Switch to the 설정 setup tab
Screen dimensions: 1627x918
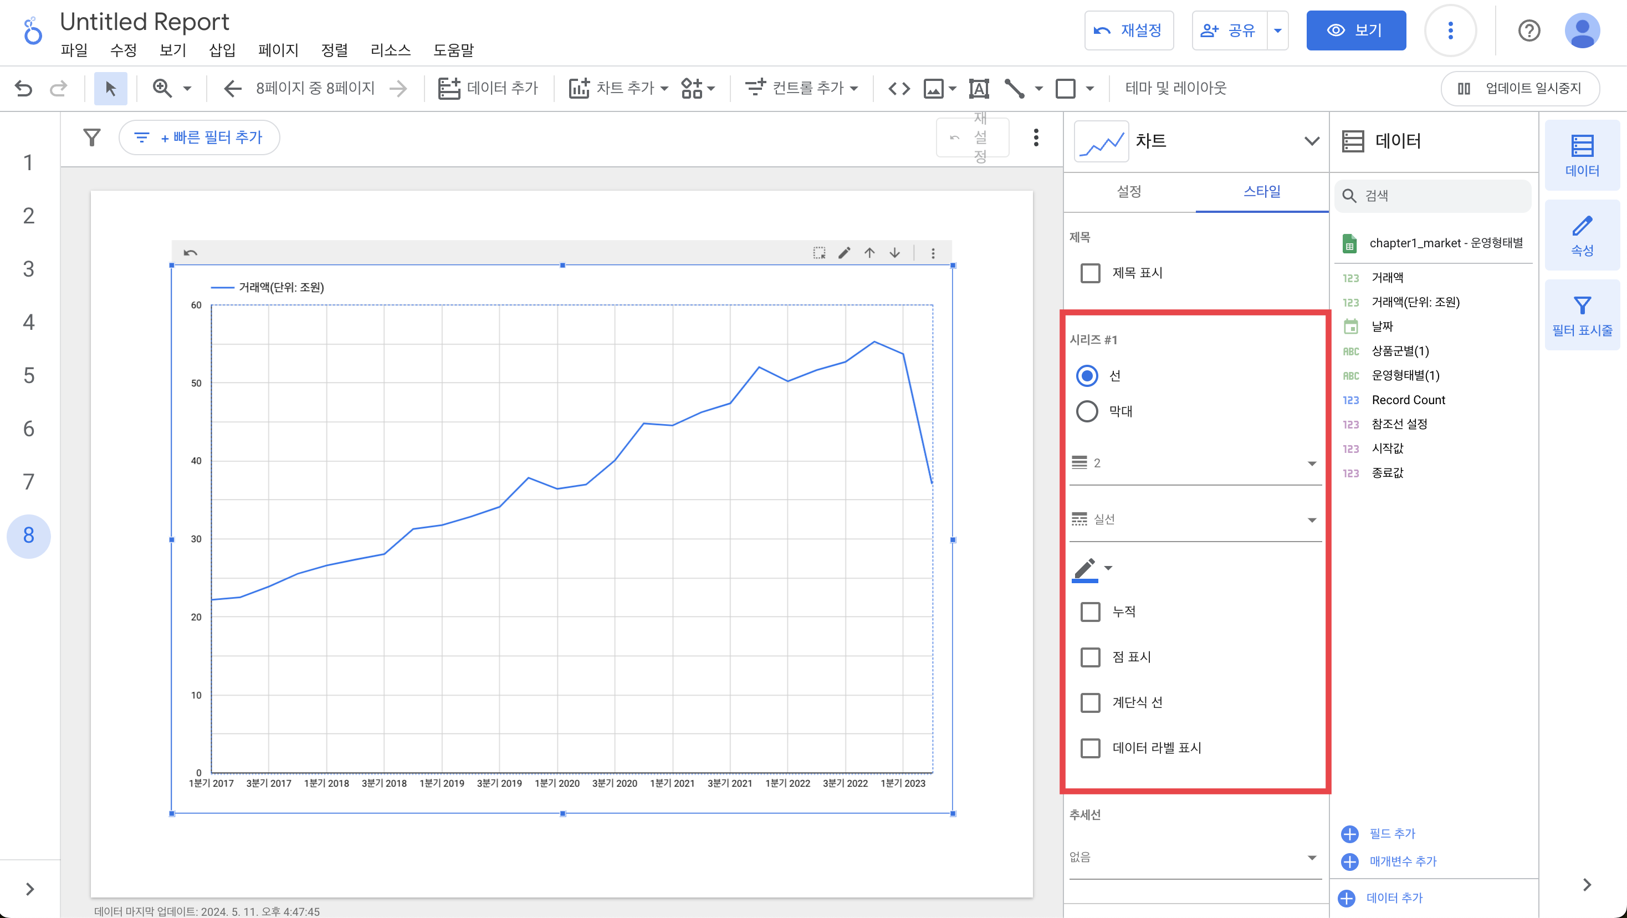click(1129, 191)
